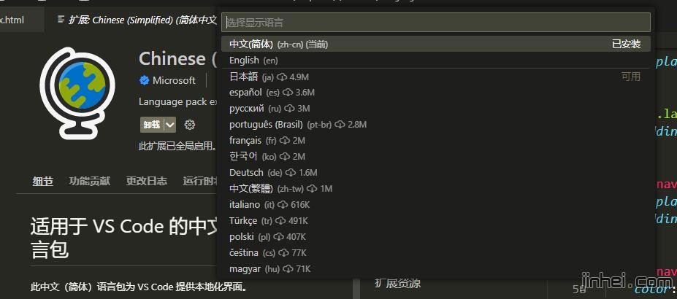677x299 pixels.
Task: Click download icon next to čeština
Action: tap(283, 253)
